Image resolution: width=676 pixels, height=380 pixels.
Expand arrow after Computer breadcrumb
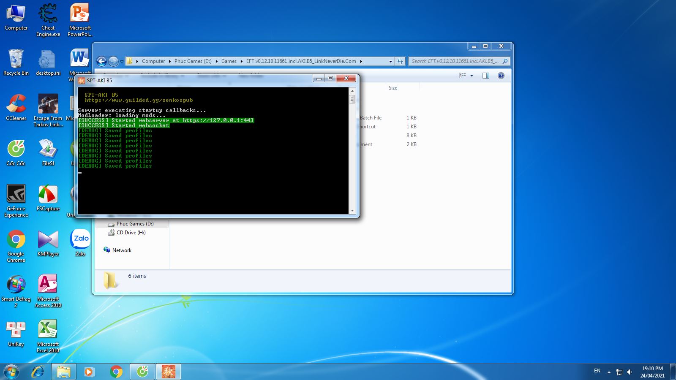click(170, 61)
